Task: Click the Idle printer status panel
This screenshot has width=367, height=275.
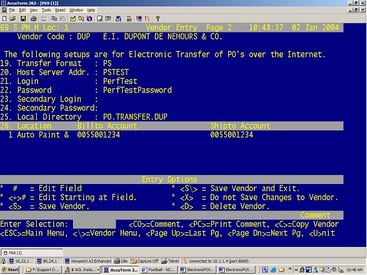Action: coord(121,261)
